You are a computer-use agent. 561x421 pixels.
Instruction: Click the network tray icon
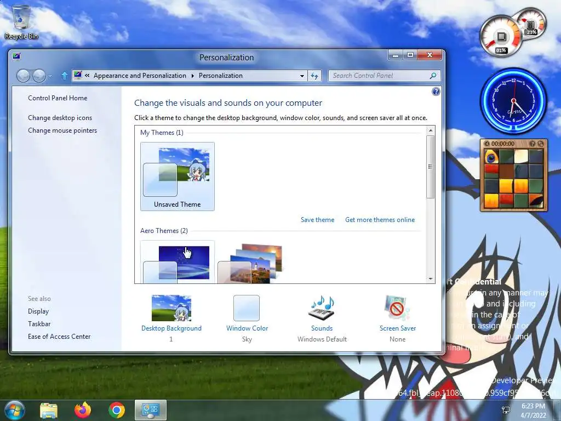(x=506, y=410)
